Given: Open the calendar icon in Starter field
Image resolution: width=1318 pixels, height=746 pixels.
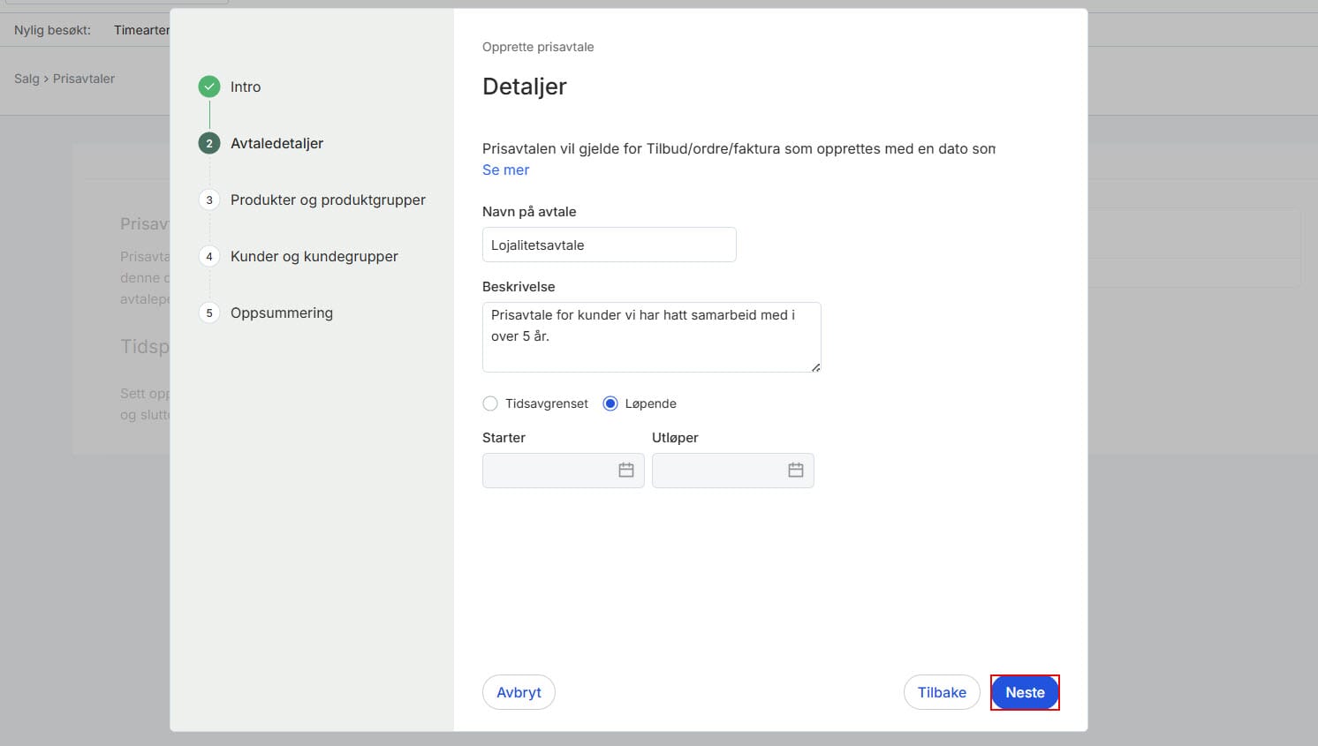Looking at the screenshot, I should 626,471.
